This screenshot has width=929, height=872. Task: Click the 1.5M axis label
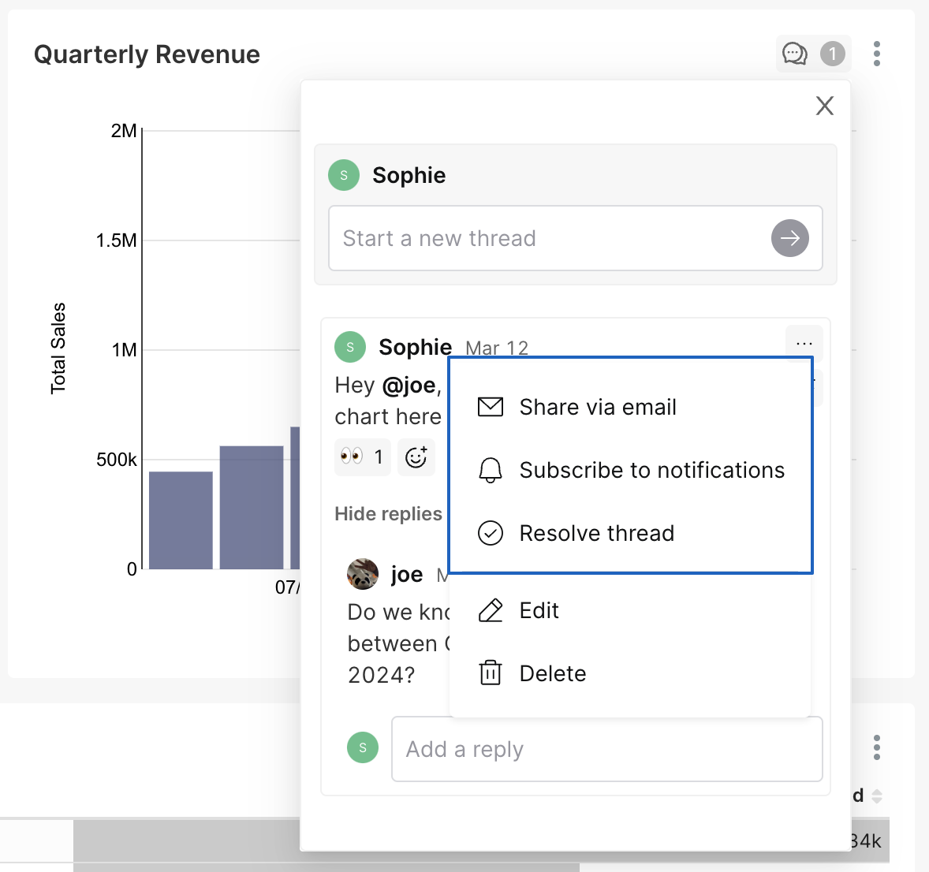116,240
